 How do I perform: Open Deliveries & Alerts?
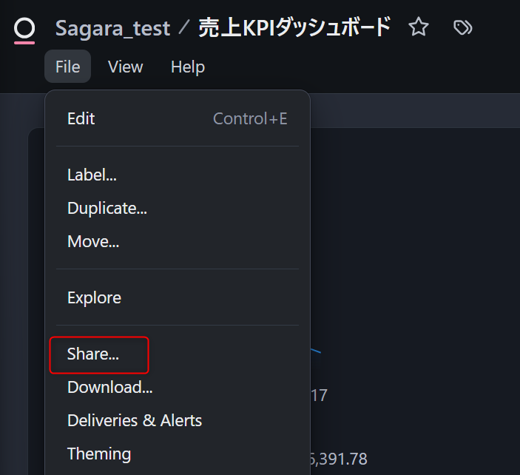pos(135,420)
